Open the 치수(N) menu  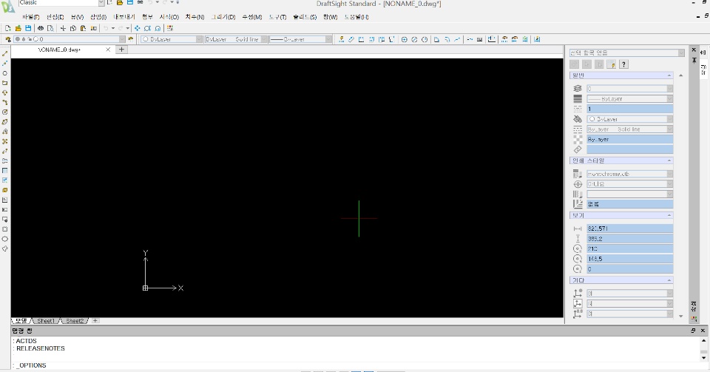[x=195, y=17]
